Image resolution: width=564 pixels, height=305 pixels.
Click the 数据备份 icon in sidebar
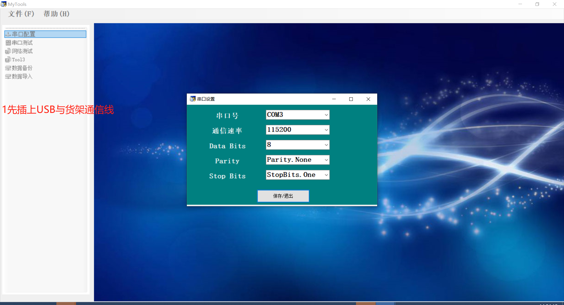tap(8, 68)
